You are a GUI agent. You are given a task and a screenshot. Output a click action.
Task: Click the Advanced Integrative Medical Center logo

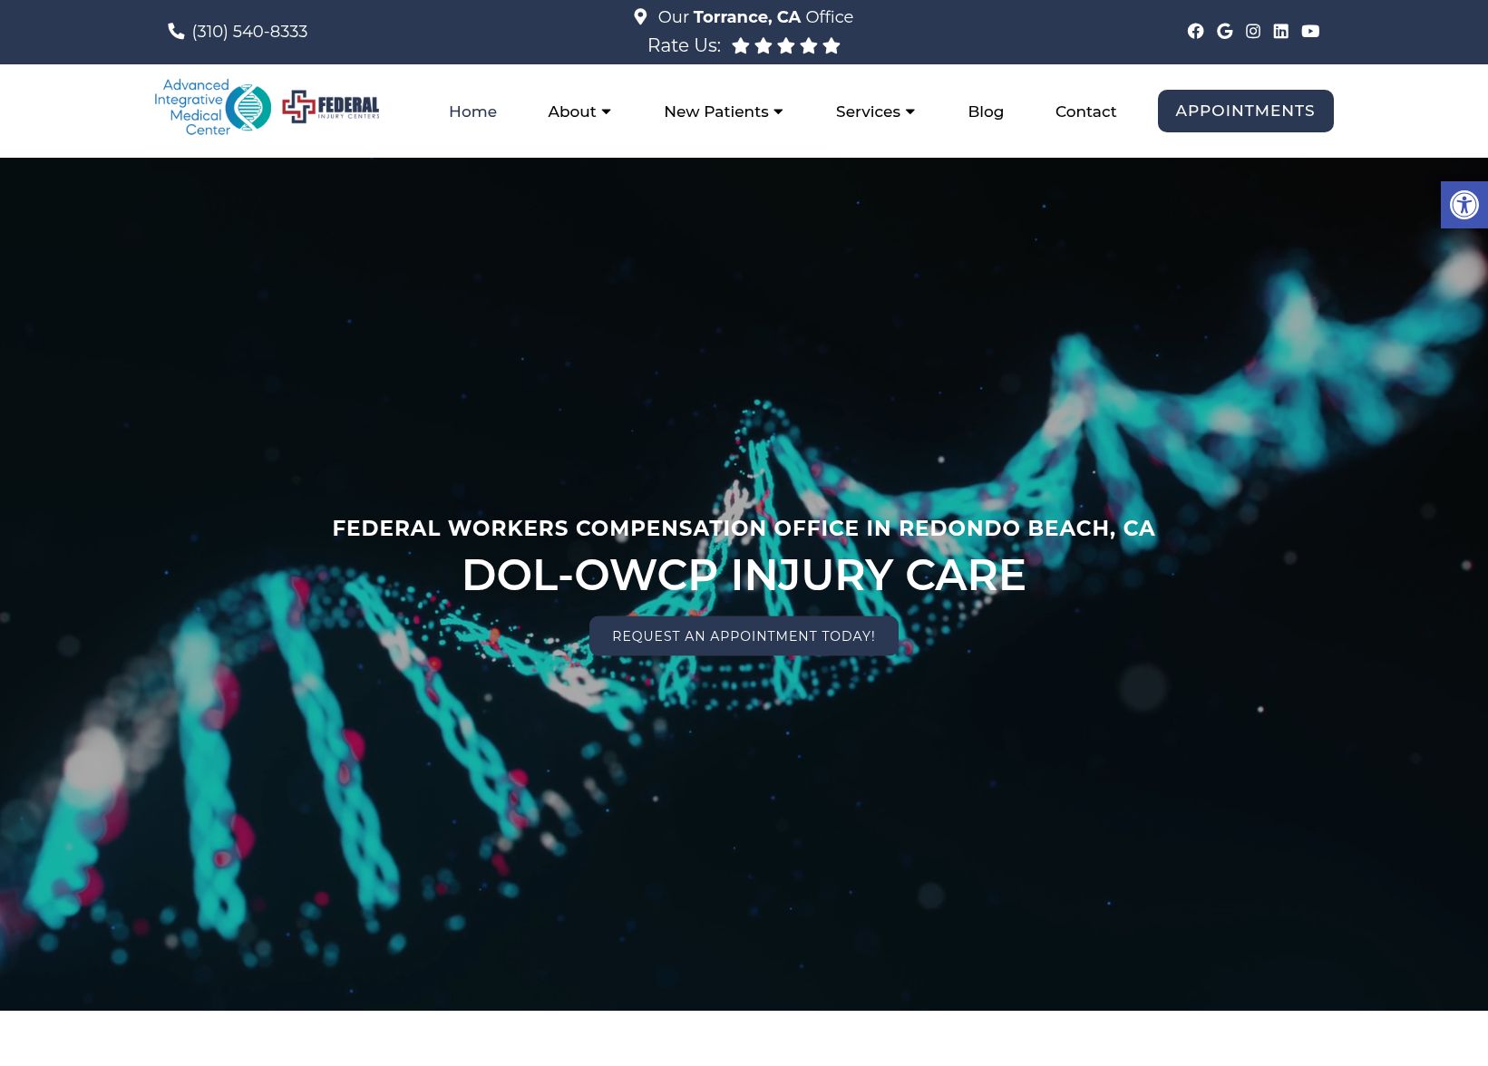[213, 108]
